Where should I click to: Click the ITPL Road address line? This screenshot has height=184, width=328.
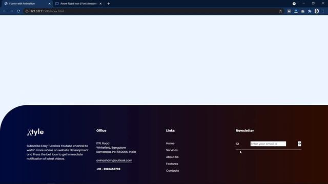[x=102, y=143]
